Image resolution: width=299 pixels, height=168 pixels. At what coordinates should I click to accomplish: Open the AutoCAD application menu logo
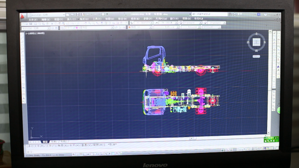pyautogui.click(x=22, y=17)
